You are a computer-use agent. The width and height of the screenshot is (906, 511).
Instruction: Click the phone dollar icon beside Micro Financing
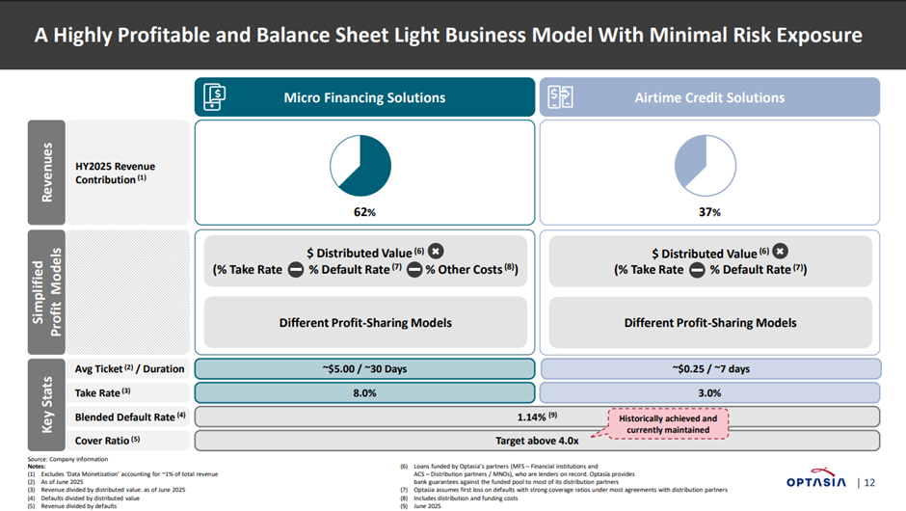[213, 97]
